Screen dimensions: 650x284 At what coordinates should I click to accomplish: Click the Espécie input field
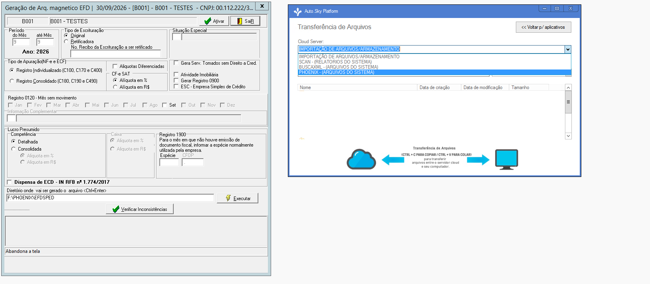tap(169, 163)
